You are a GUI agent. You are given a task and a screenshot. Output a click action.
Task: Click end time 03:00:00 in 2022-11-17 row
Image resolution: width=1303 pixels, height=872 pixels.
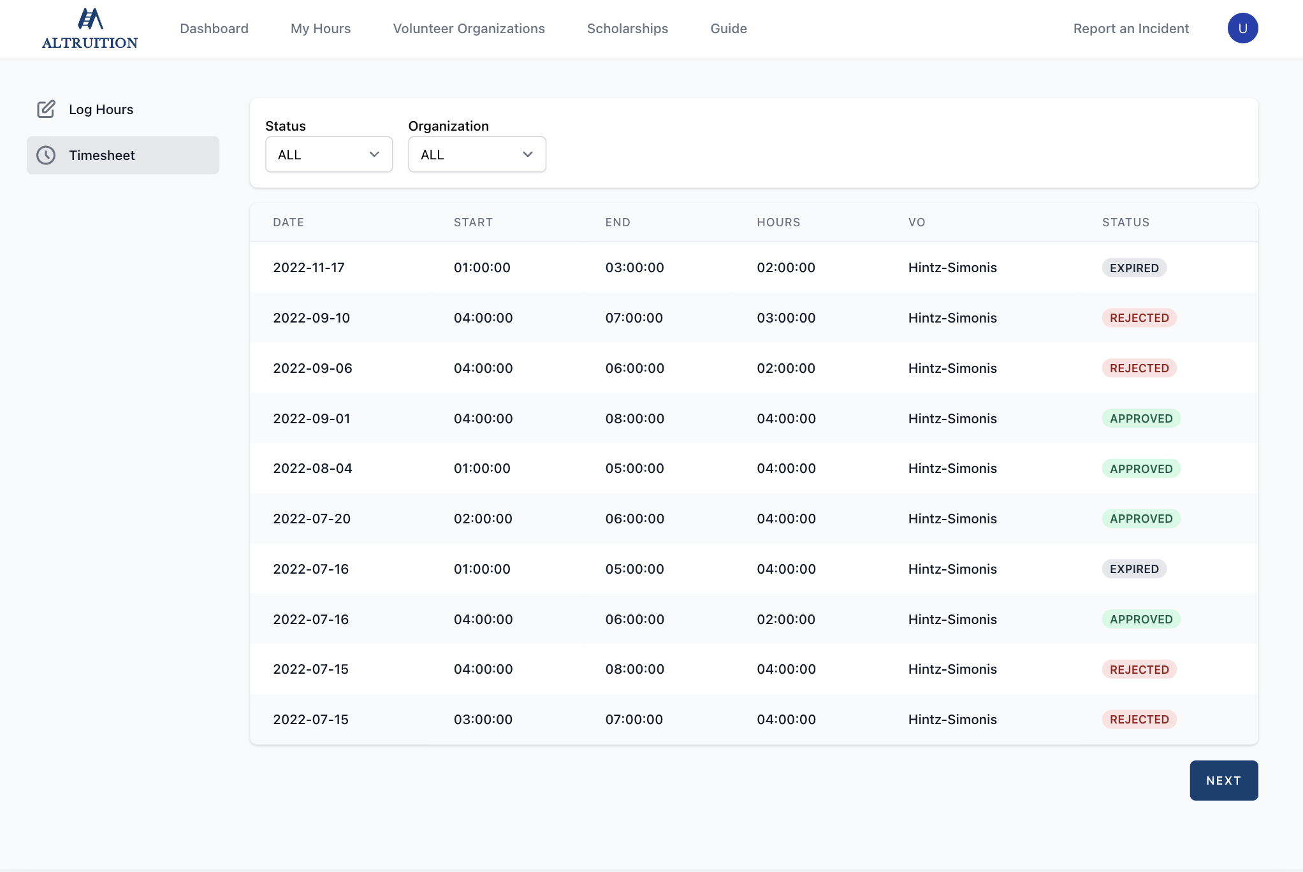[x=634, y=268]
